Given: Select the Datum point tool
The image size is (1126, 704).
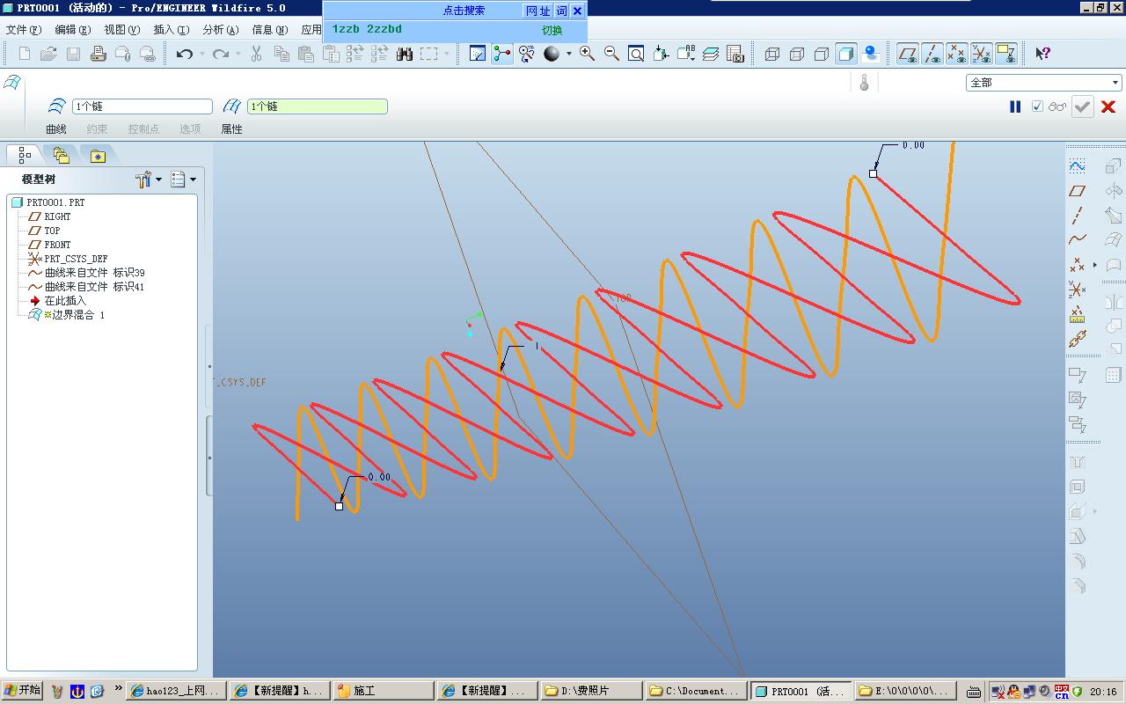Looking at the screenshot, I should click(x=1077, y=264).
